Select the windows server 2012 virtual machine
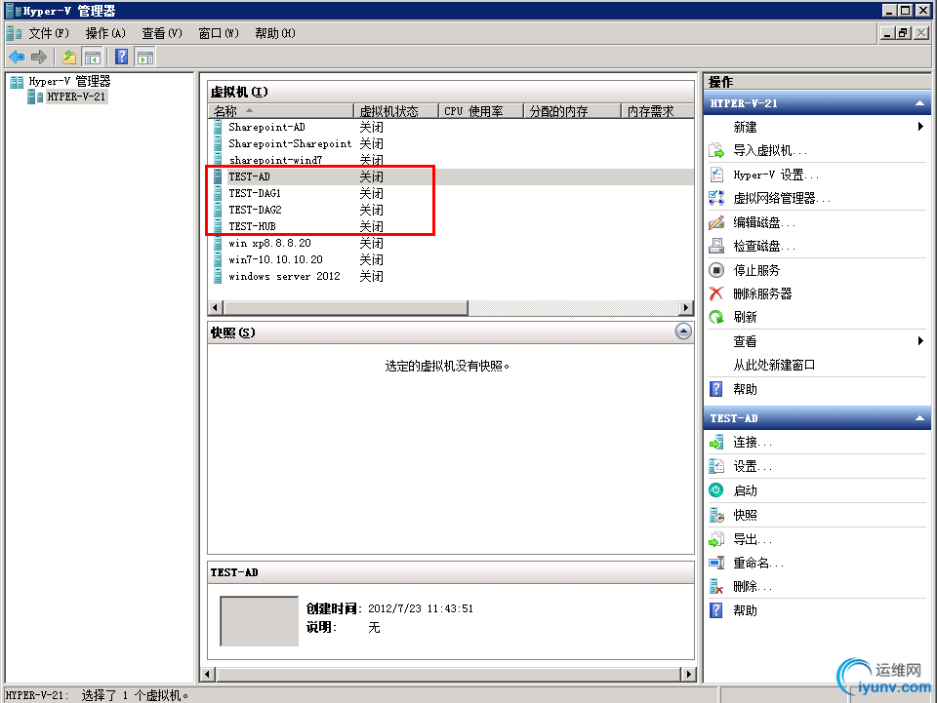Viewport: 937px width, 703px height. point(284,276)
